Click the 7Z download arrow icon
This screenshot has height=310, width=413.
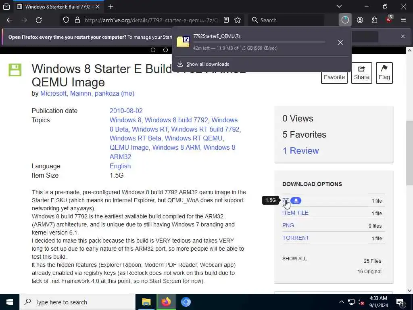296,201
